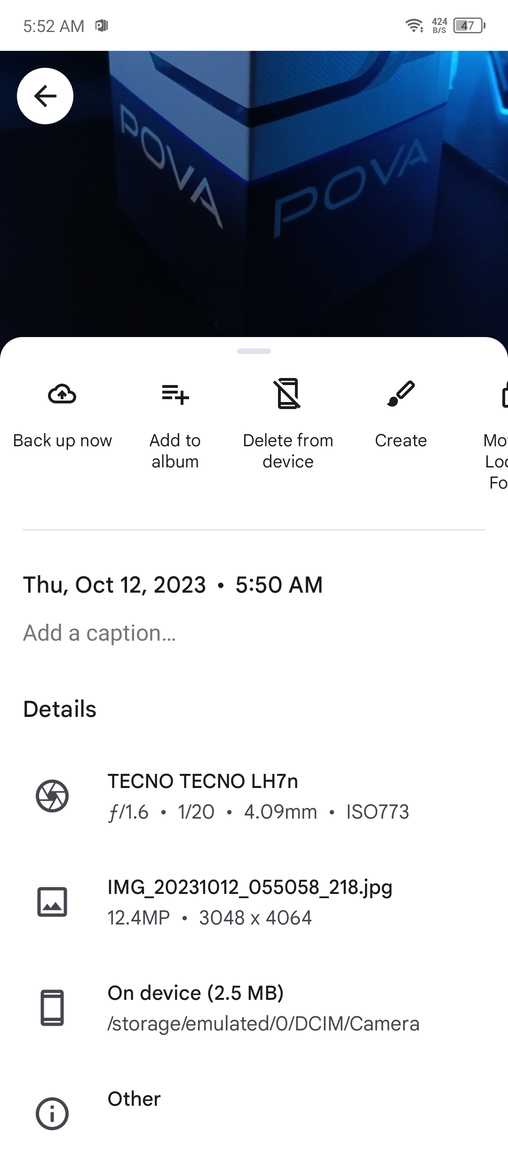This screenshot has width=508, height=1158.
Task: Tap the Delete from device icon
Action: click(288, 394)
